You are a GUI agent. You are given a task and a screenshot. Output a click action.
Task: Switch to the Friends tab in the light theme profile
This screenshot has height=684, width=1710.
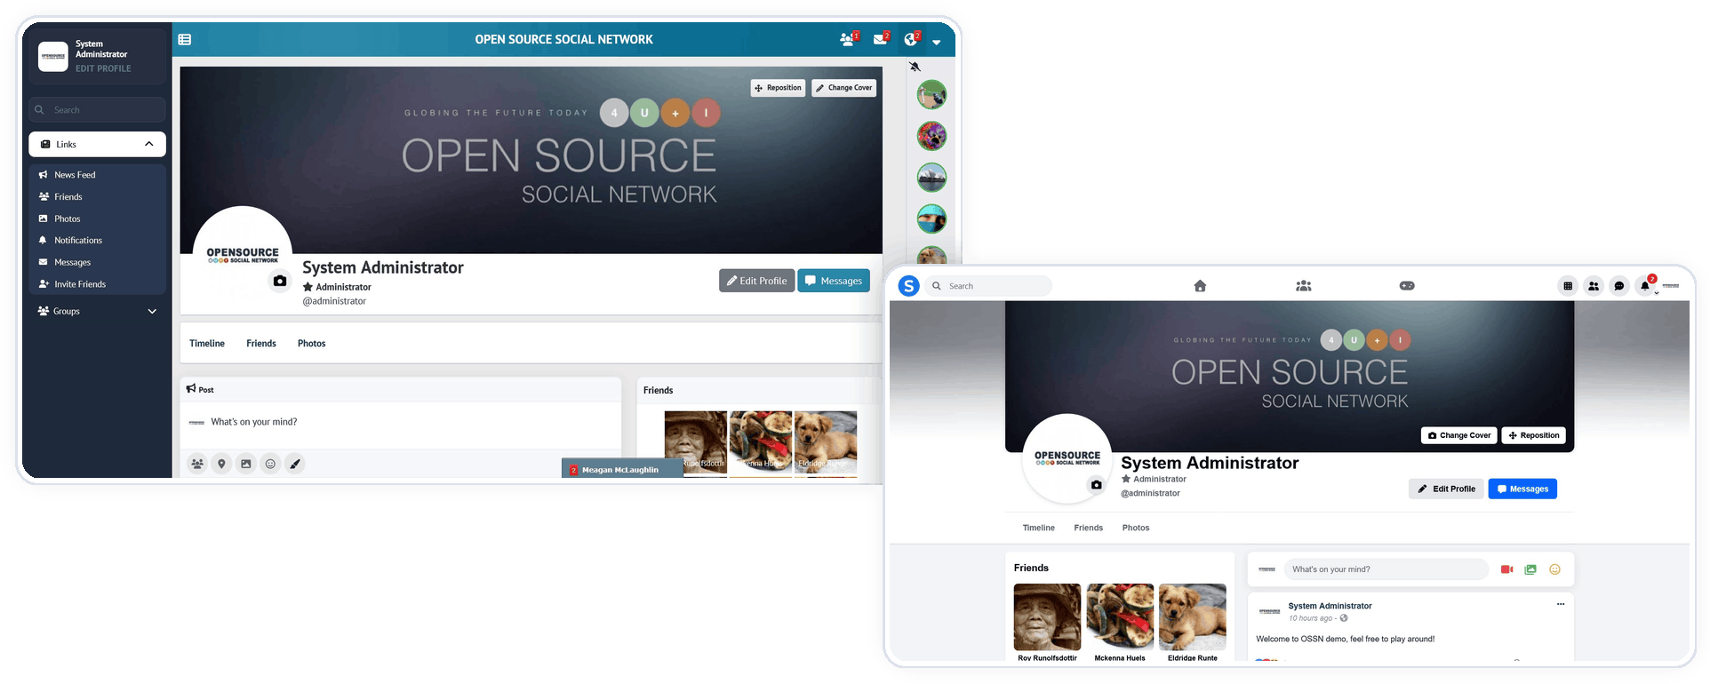click(1089, 528)
